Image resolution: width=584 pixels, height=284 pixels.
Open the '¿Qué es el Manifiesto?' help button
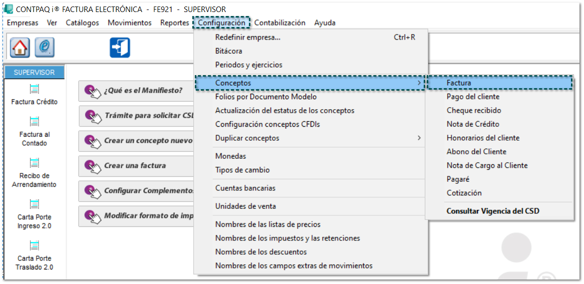(136, 91)
